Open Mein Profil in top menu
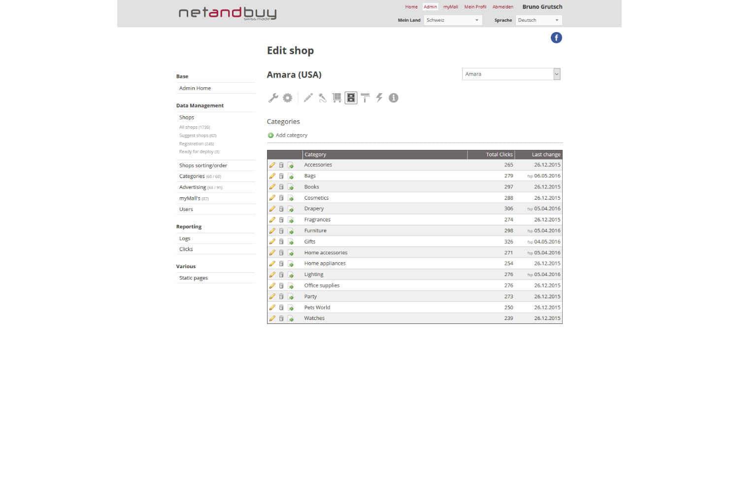The image size is (739, 493). 475,7
